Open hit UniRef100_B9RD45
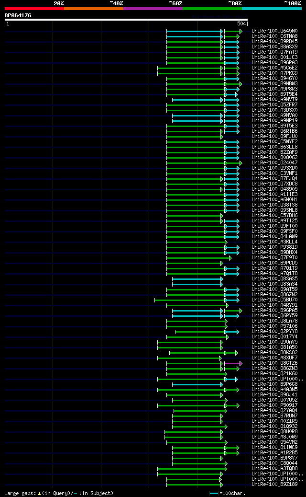This screenshot has height=497, width=306. [274, 42]
